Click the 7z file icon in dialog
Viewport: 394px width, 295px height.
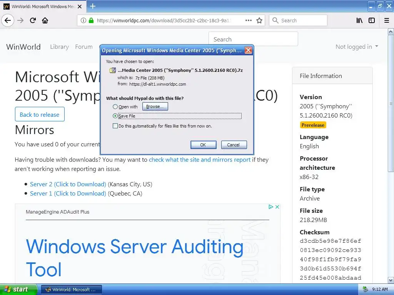[113, 70]
